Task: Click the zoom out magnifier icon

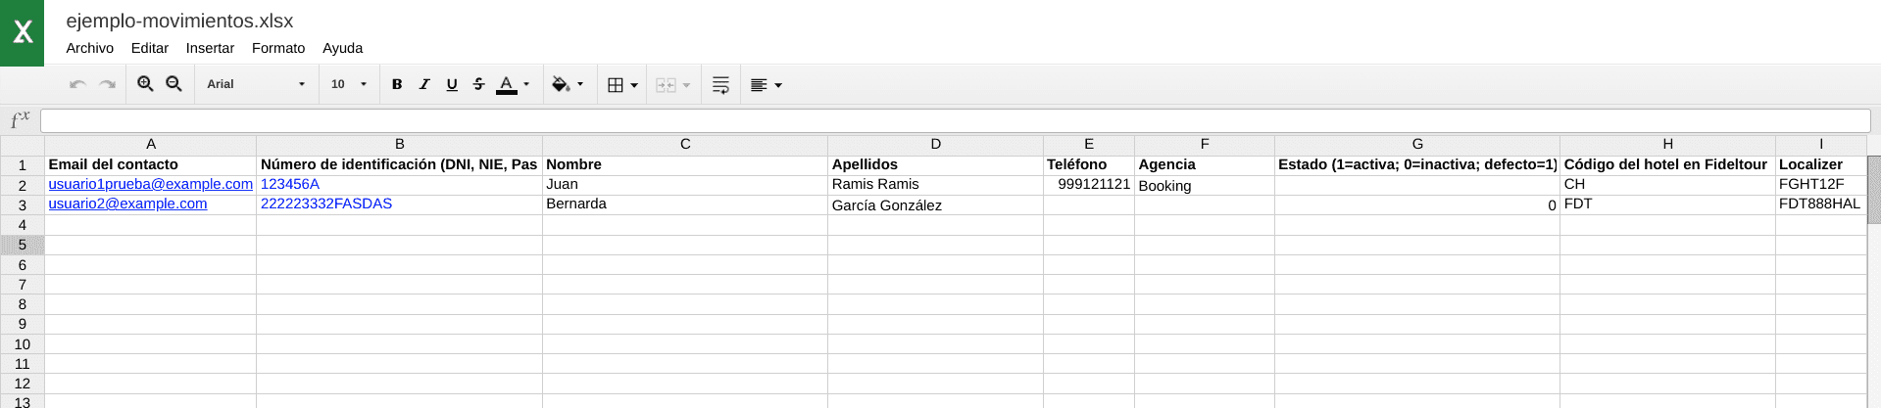Action: [173, 84]
